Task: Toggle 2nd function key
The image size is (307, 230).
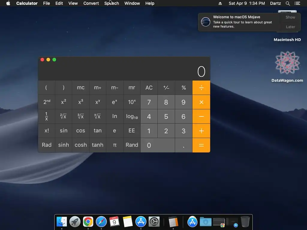Action: click(46, 102)
